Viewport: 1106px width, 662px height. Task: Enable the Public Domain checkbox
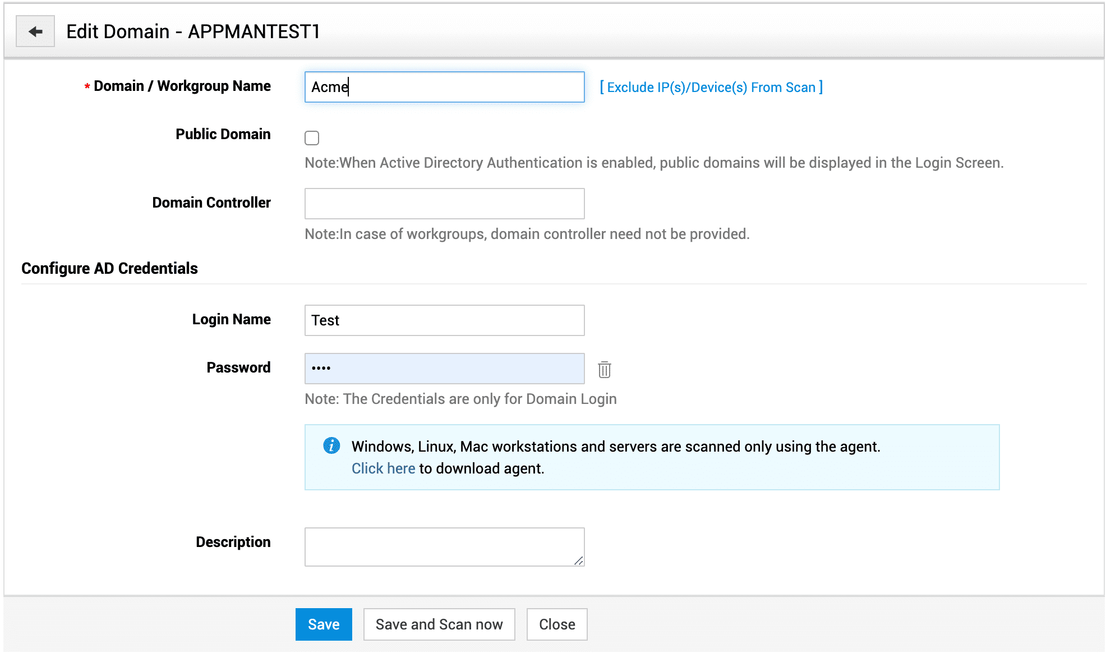pyautogui.click(x=312, y=138)
